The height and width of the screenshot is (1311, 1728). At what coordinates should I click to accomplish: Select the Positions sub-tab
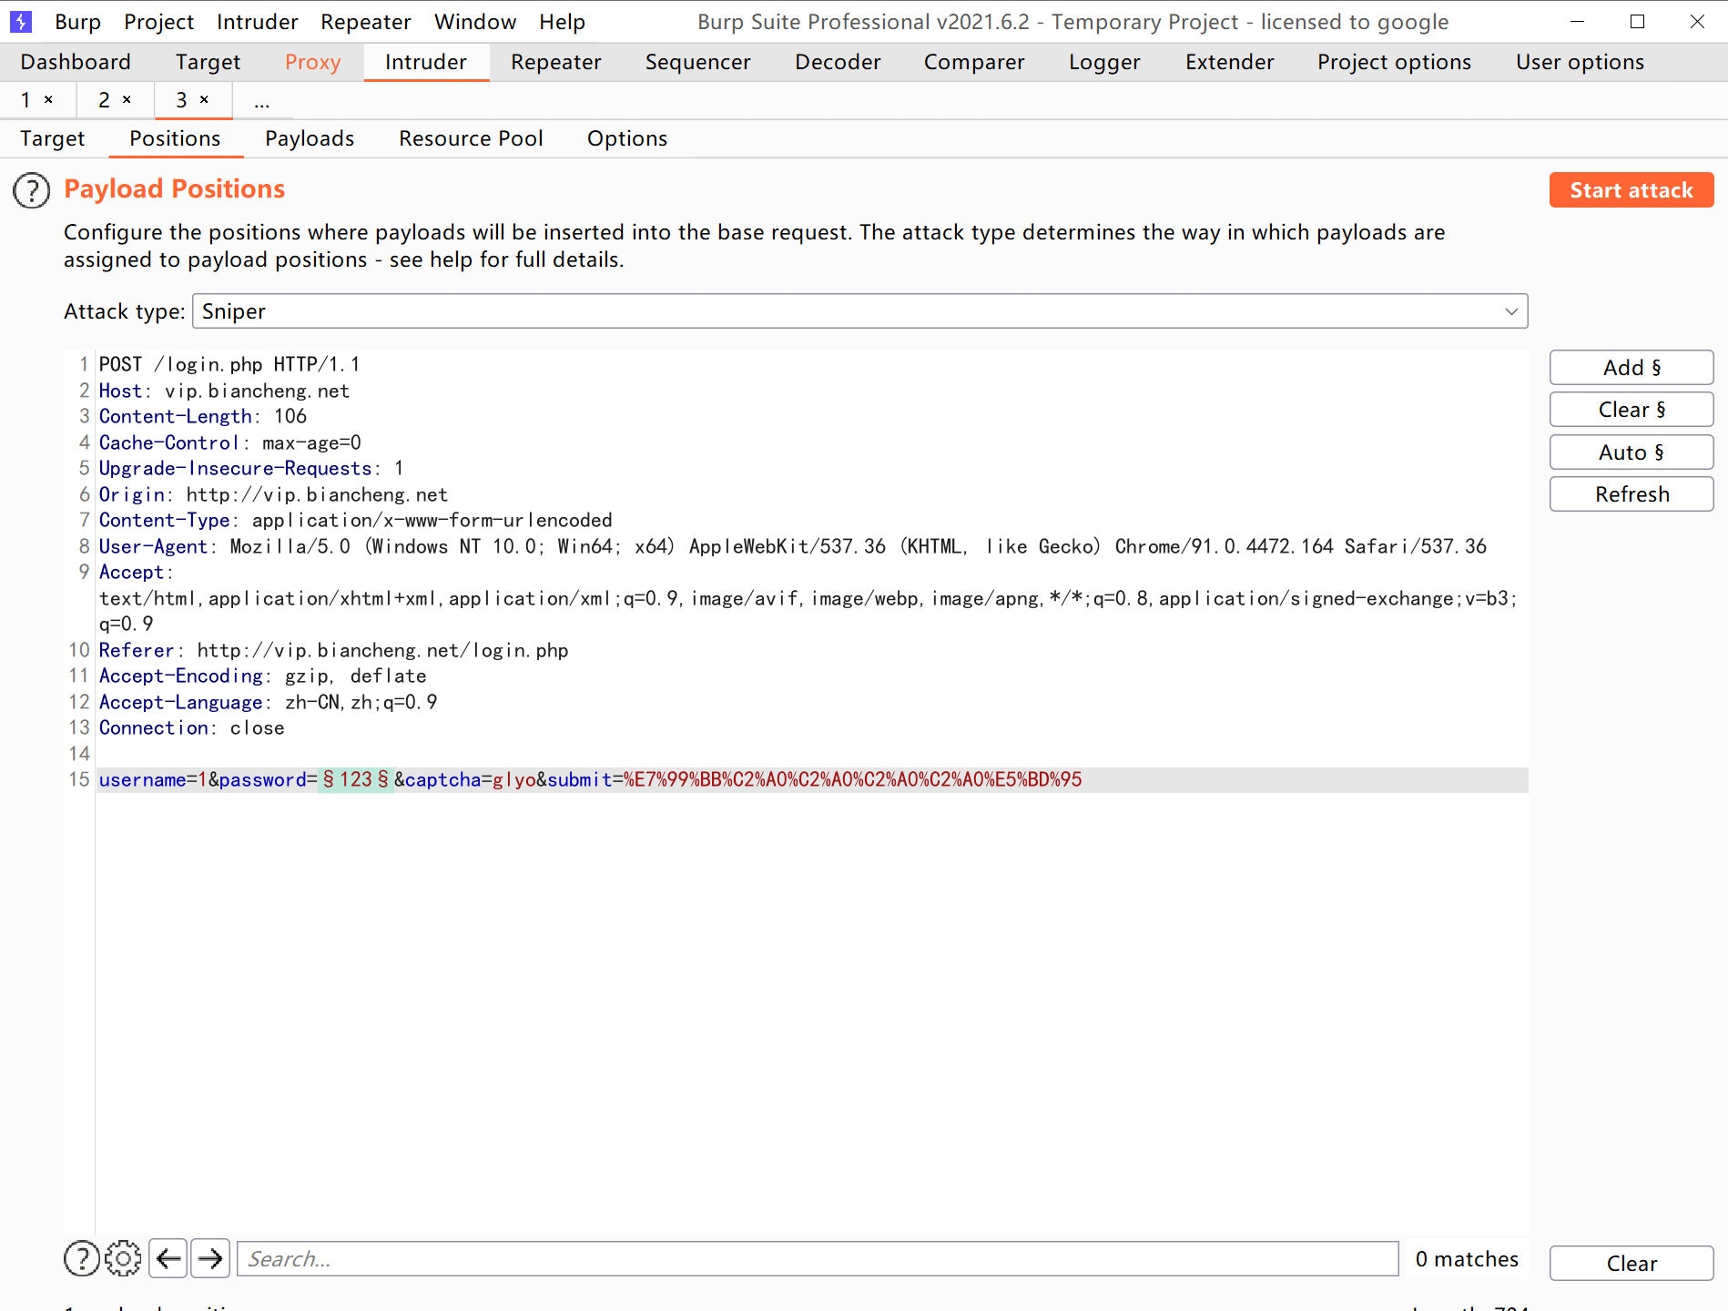pos(175,138)
